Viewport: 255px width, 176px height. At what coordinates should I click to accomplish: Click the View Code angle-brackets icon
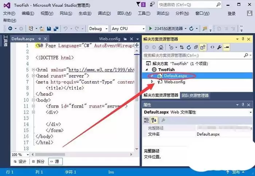212,47
